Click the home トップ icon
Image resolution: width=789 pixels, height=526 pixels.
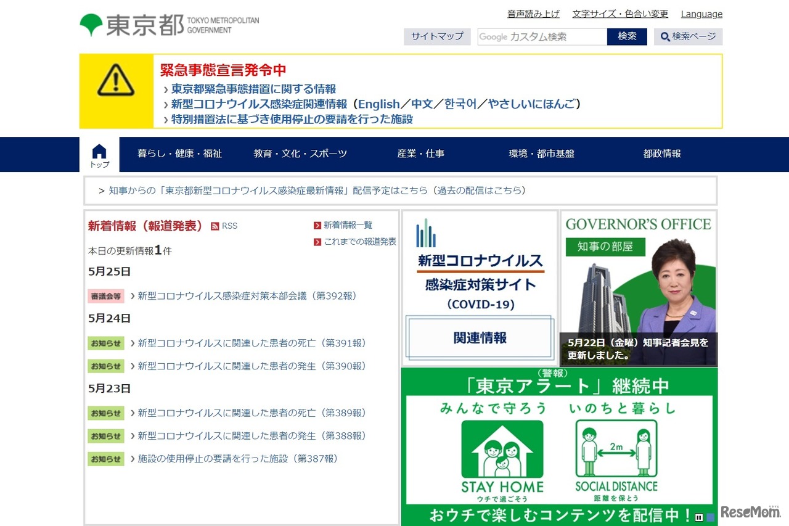coord(99,155)
